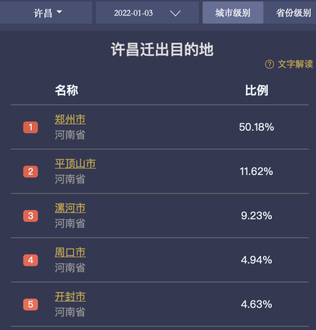Screen dimensions: 316x330
Task: Click the triangle arrow beside 许昌
Action: [59, 12]
